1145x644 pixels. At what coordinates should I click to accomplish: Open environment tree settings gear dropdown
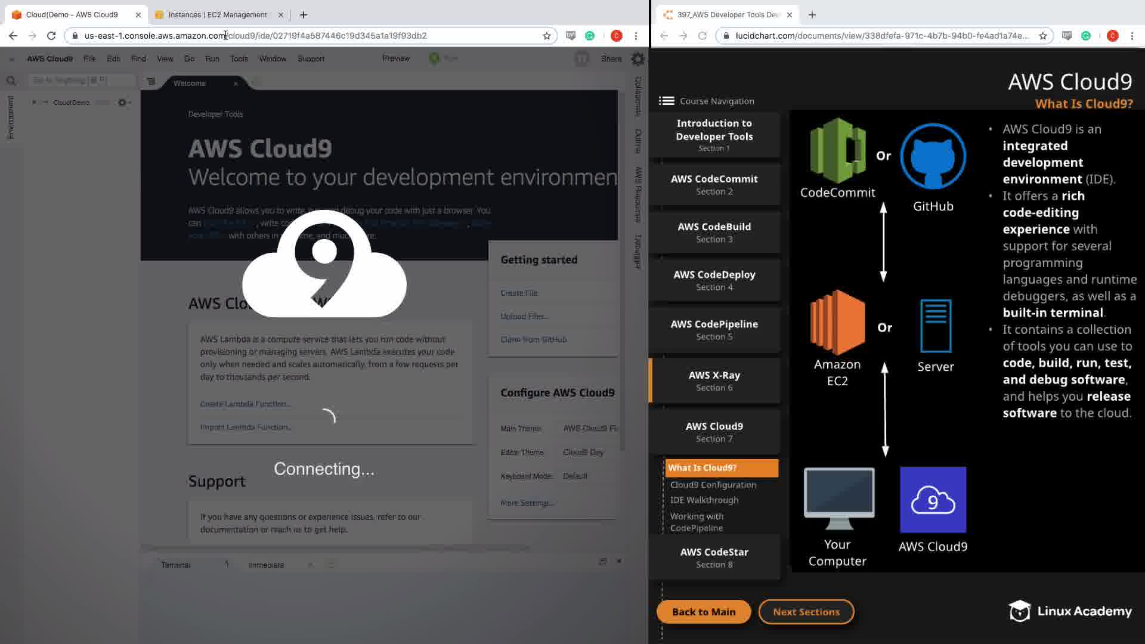[x=123, y=103]
